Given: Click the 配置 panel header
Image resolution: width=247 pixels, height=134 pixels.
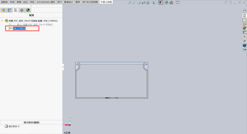Looking at the screenshot, I should tap(31, 15).
